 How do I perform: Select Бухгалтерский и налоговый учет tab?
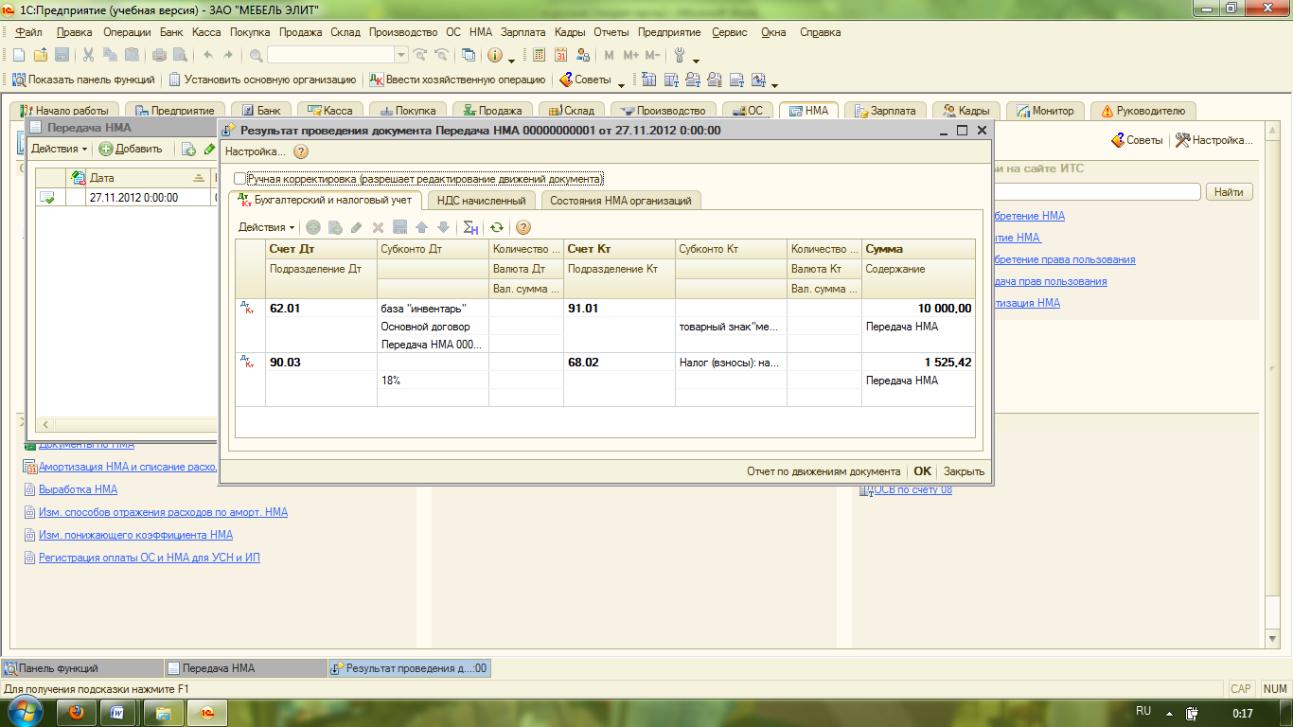coord(326,200)
